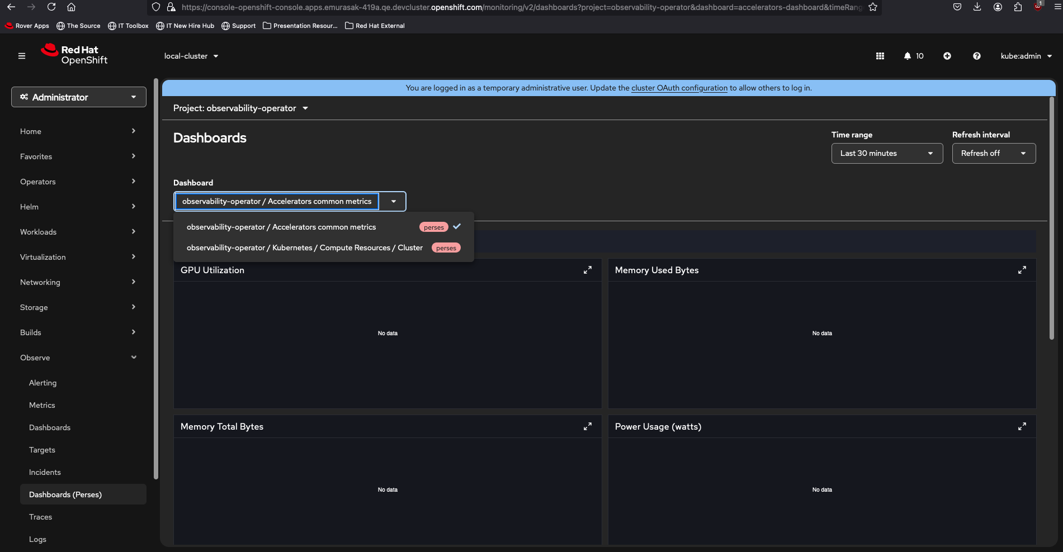View the 10 notifications bell

coord(914,56)
